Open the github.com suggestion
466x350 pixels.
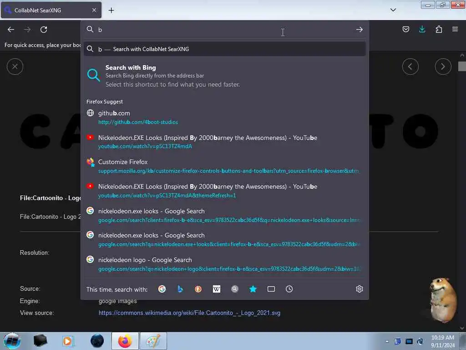tap(225, 118)
